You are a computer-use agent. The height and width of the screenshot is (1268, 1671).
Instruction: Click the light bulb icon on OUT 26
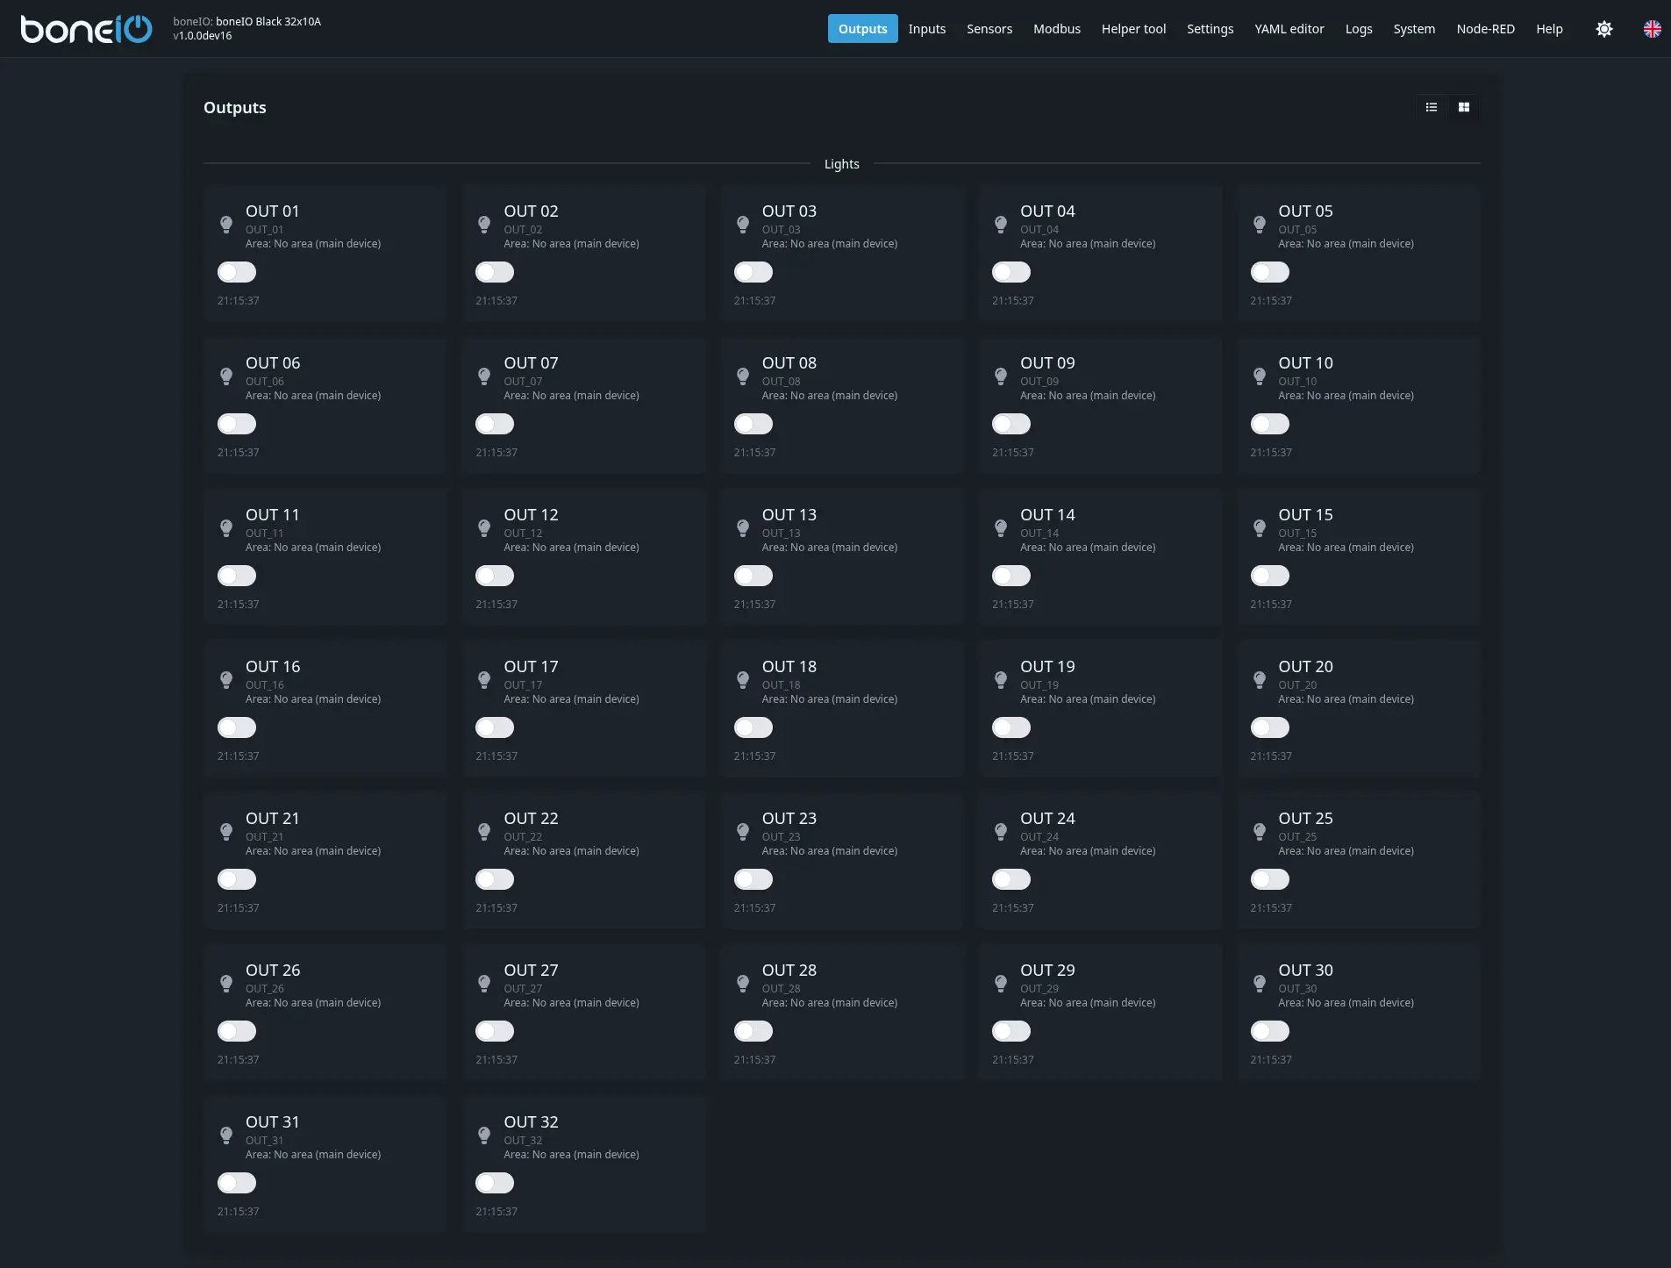point(226,983)
